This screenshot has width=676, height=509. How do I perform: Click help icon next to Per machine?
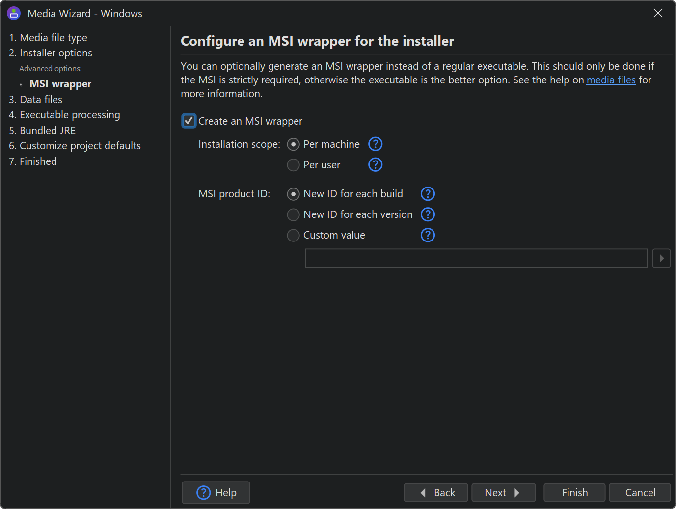pyautogui.click(x=375, y=144)
